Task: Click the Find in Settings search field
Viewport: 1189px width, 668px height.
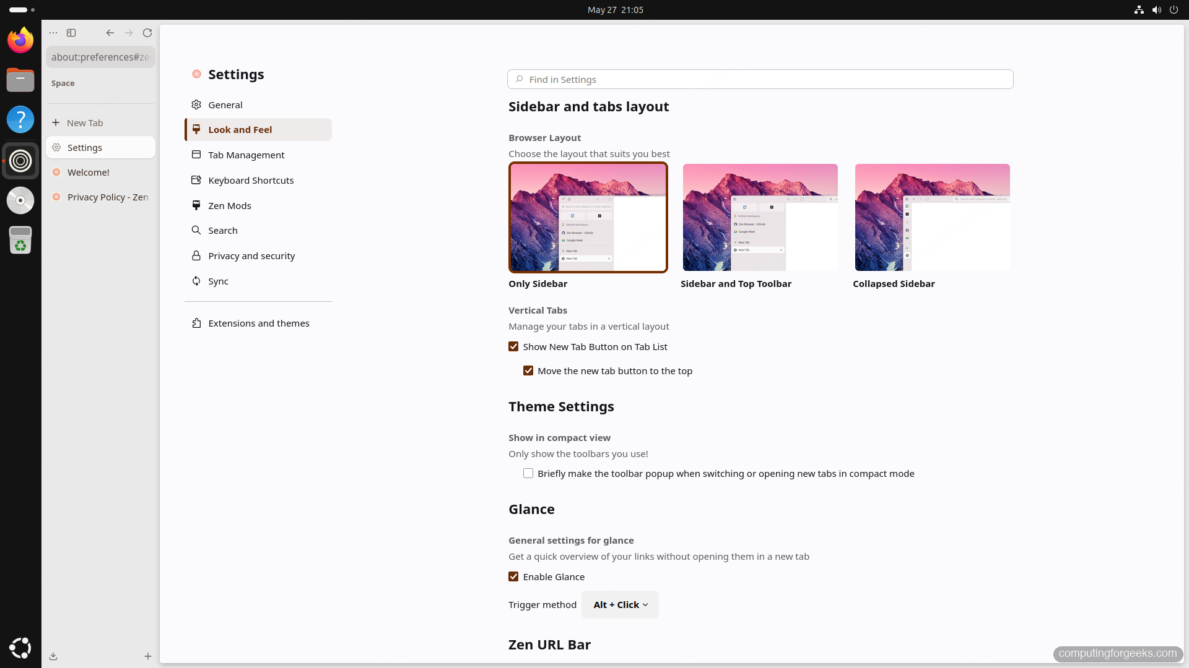Action: coord(760,80)
